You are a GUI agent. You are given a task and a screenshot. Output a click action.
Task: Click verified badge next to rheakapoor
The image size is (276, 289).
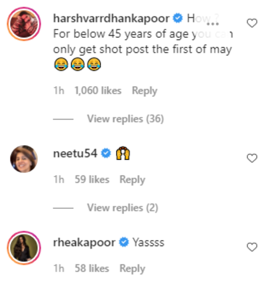pos(123,243)
